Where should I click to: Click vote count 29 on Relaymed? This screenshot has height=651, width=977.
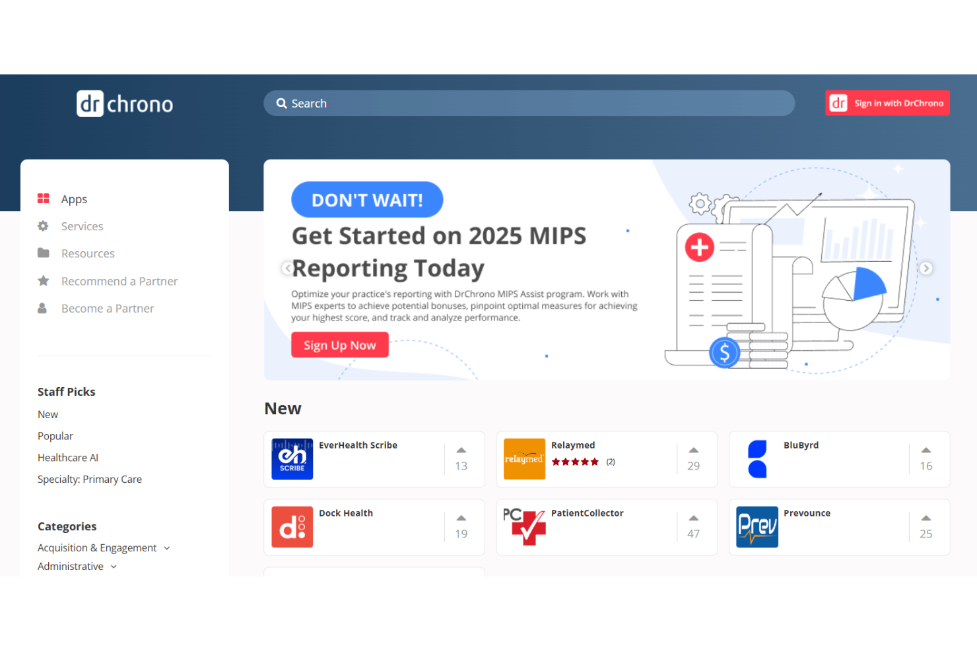[693, 466]
